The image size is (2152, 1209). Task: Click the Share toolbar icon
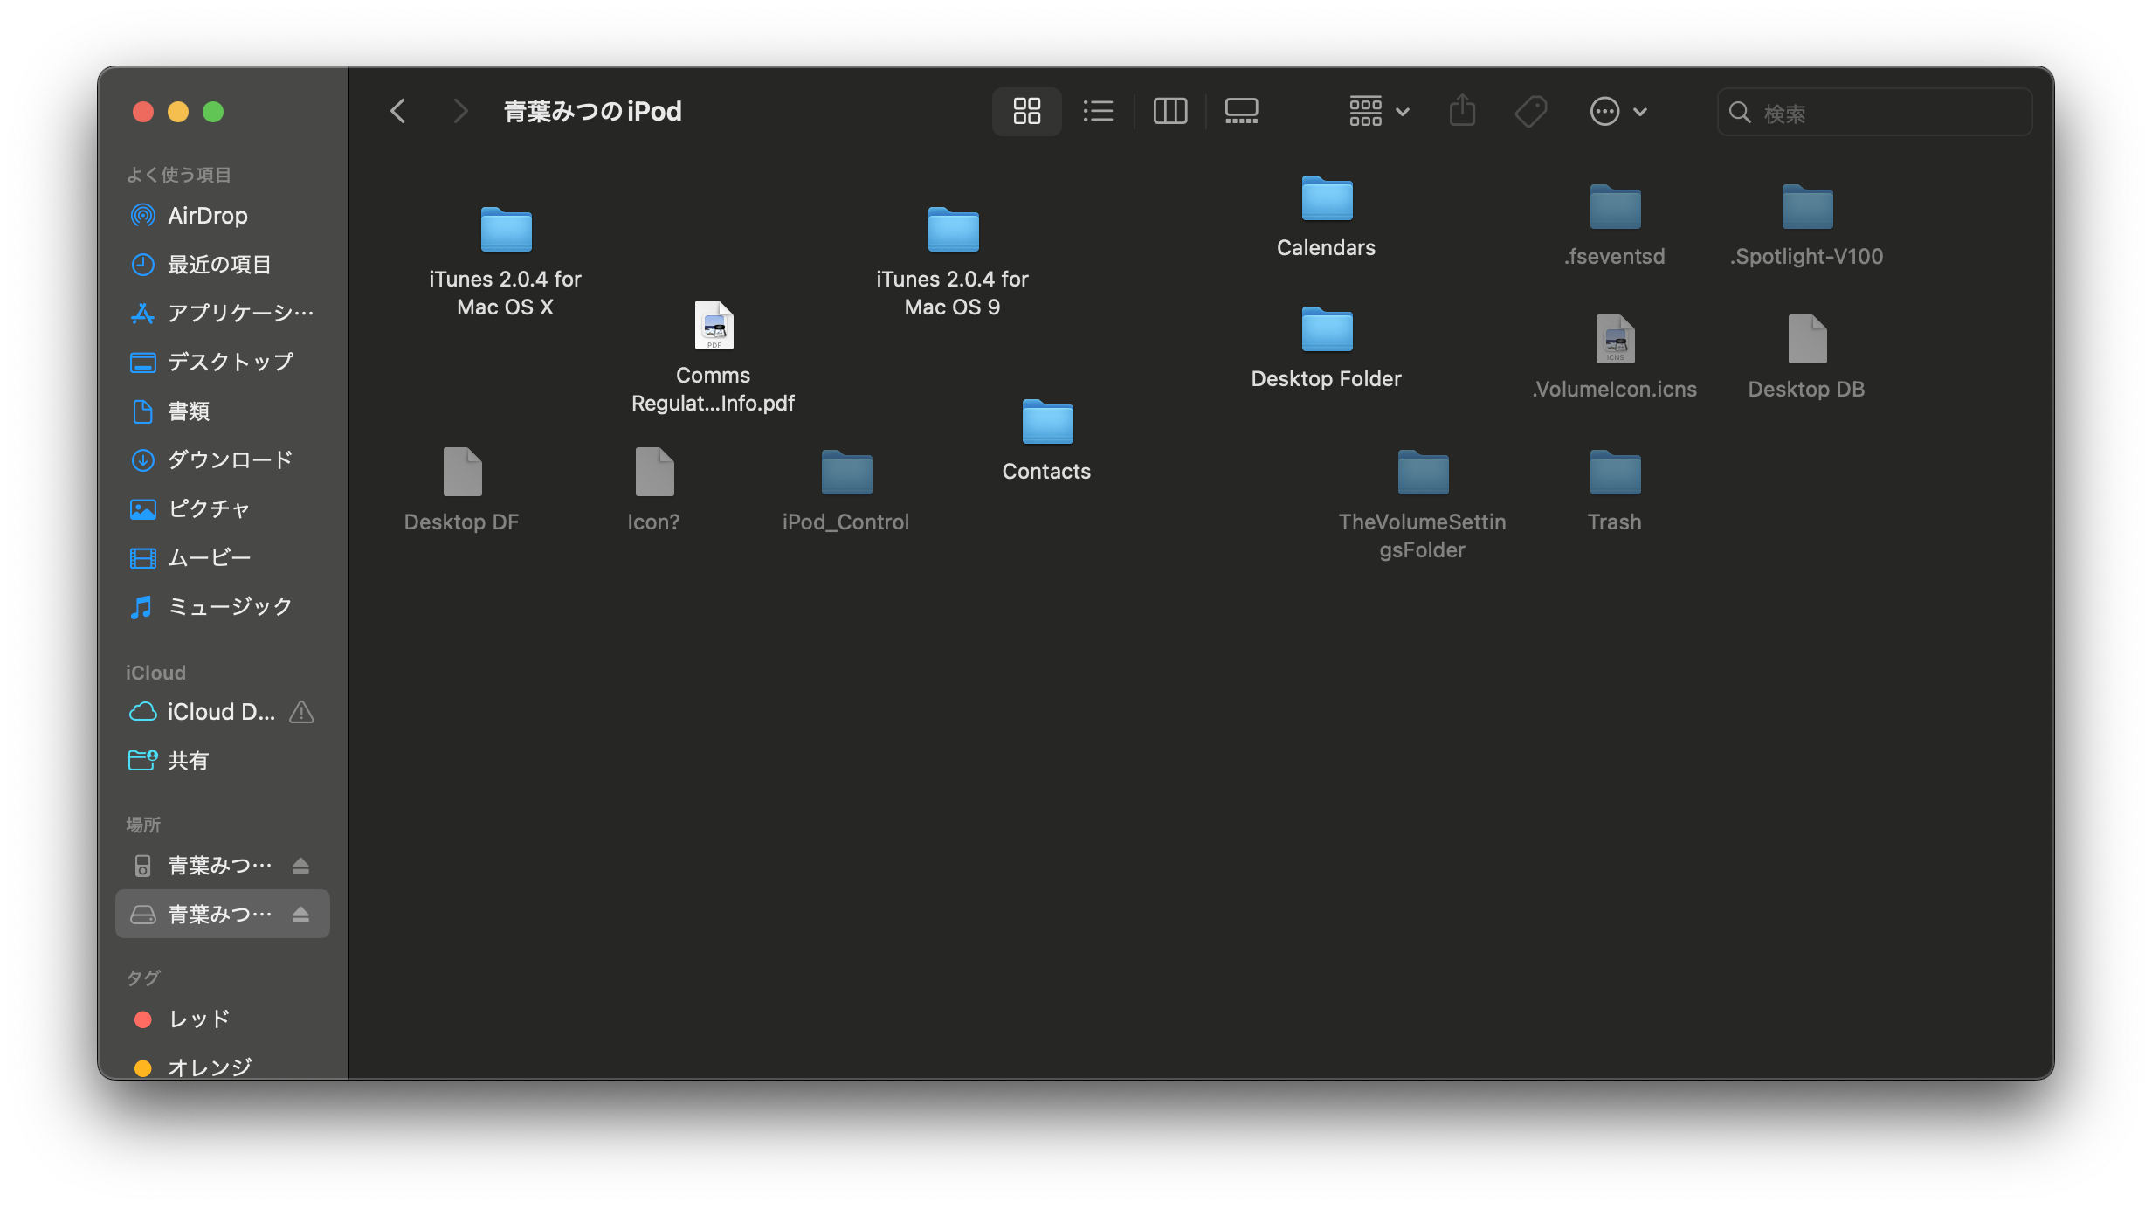coord(1462,111)
